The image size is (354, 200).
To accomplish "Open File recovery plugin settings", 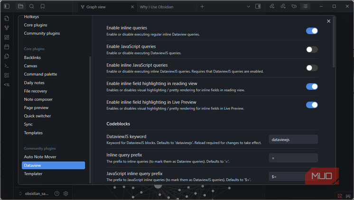I will 36,91.
